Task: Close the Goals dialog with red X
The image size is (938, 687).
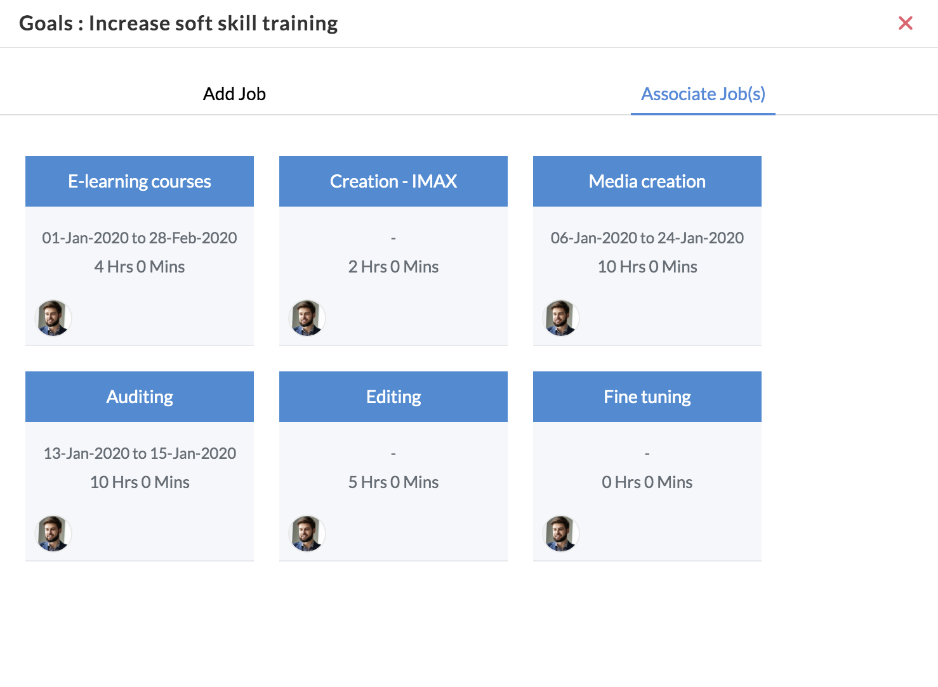Action: [x=906, y=23]
